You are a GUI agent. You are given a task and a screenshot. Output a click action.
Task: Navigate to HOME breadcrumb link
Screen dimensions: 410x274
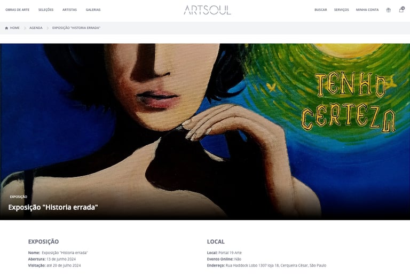tap(14, 28)
